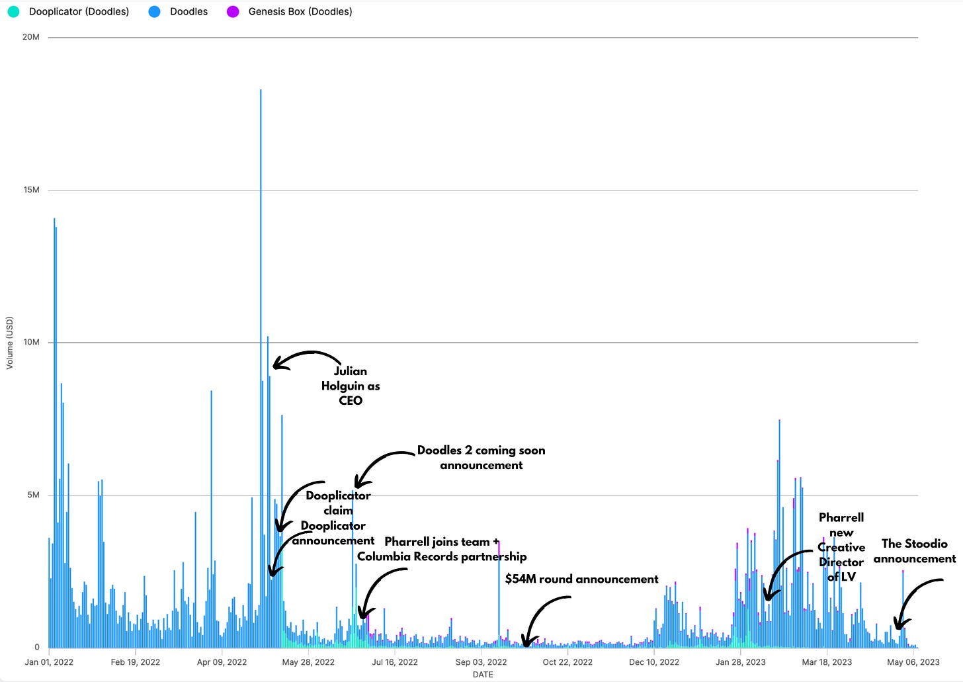Toggle the Dooplicator (Doodles) legend label

click(79, 12)
